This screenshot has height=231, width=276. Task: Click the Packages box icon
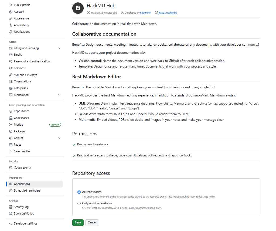(x=11, y=131)
